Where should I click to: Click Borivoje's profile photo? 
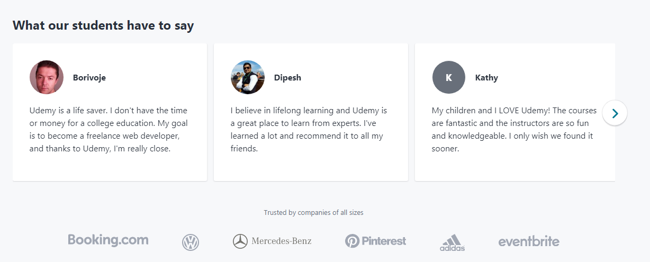47,77
